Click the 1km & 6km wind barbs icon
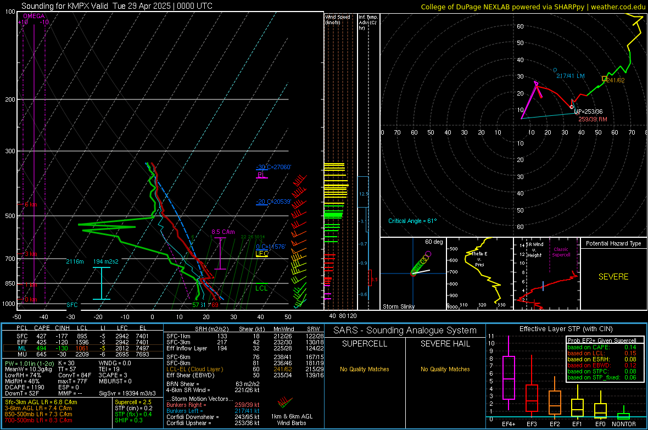 pyautogui.click(x=285, y=403)
